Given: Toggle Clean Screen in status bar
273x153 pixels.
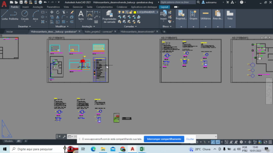Looking at the screenshot, I should [x=265, y=142].
